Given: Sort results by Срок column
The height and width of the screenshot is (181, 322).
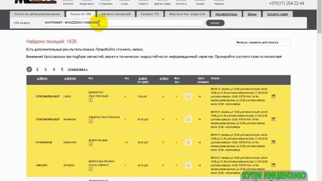Looking at the screenshot, I should [x=164, y=78].
